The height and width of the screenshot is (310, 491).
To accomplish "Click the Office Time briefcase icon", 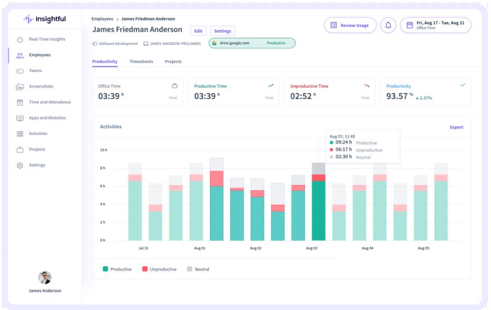I will 175,86.
